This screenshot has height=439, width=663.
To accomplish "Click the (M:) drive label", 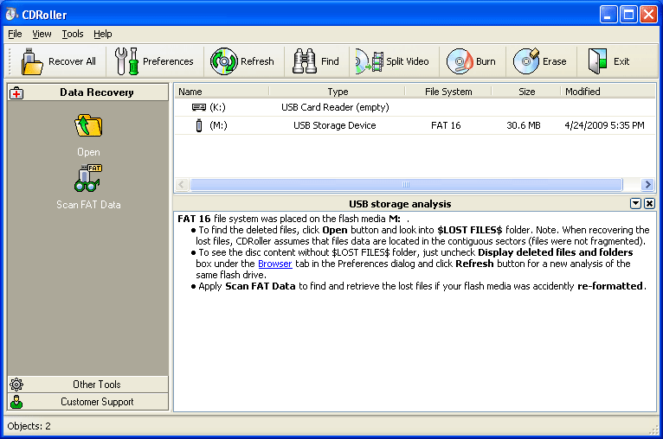I will [x=218, y=125].
